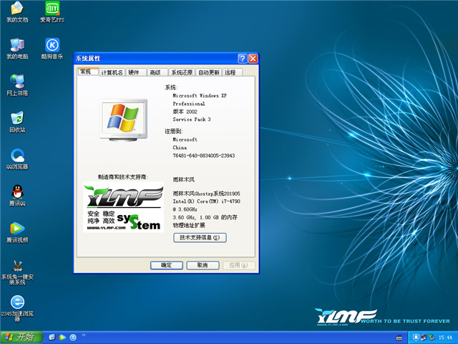Switch to the 常规 tab

pos(88,72)
